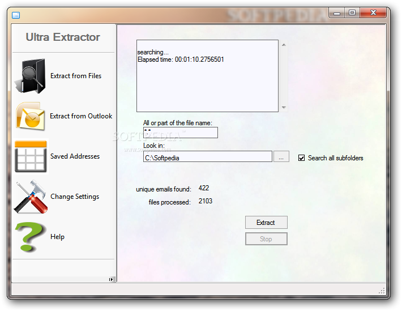Open the Change Settings label
Image resolution: width=402 pixels, height=311 pixels.
[x=75, y=197]
